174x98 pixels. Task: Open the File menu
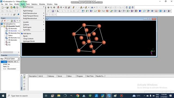pos(2,4)
